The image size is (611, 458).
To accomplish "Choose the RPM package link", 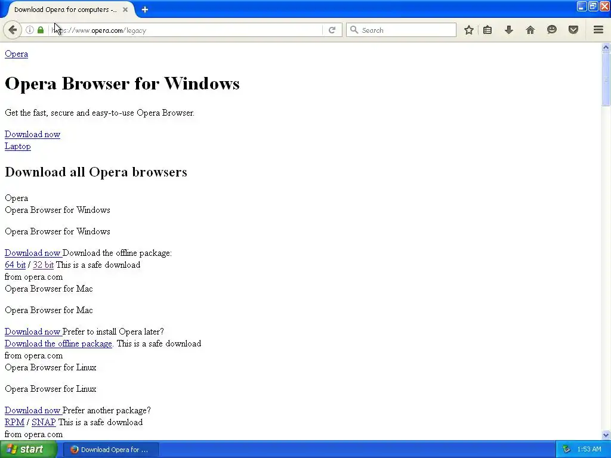I will [x=14, y=422].
